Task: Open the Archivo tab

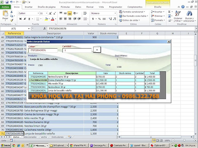Action: 5,7
